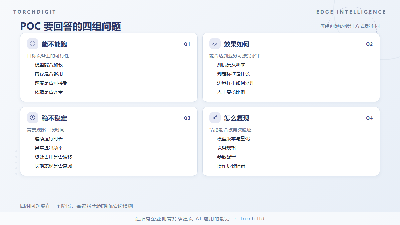The width and height of the screenshot is (400, 225).
Task: Click the clock icon beside 稳不稳定
Action: [33, 118]
